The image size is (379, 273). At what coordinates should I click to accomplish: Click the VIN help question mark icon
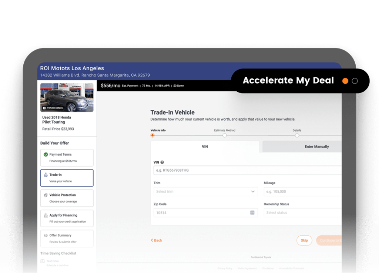(x=162, y=162)
